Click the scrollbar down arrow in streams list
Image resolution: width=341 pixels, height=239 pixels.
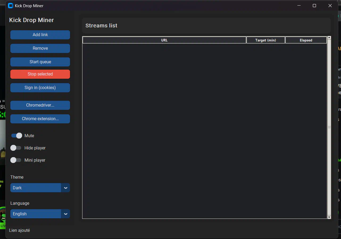click(x=329, y=217)
